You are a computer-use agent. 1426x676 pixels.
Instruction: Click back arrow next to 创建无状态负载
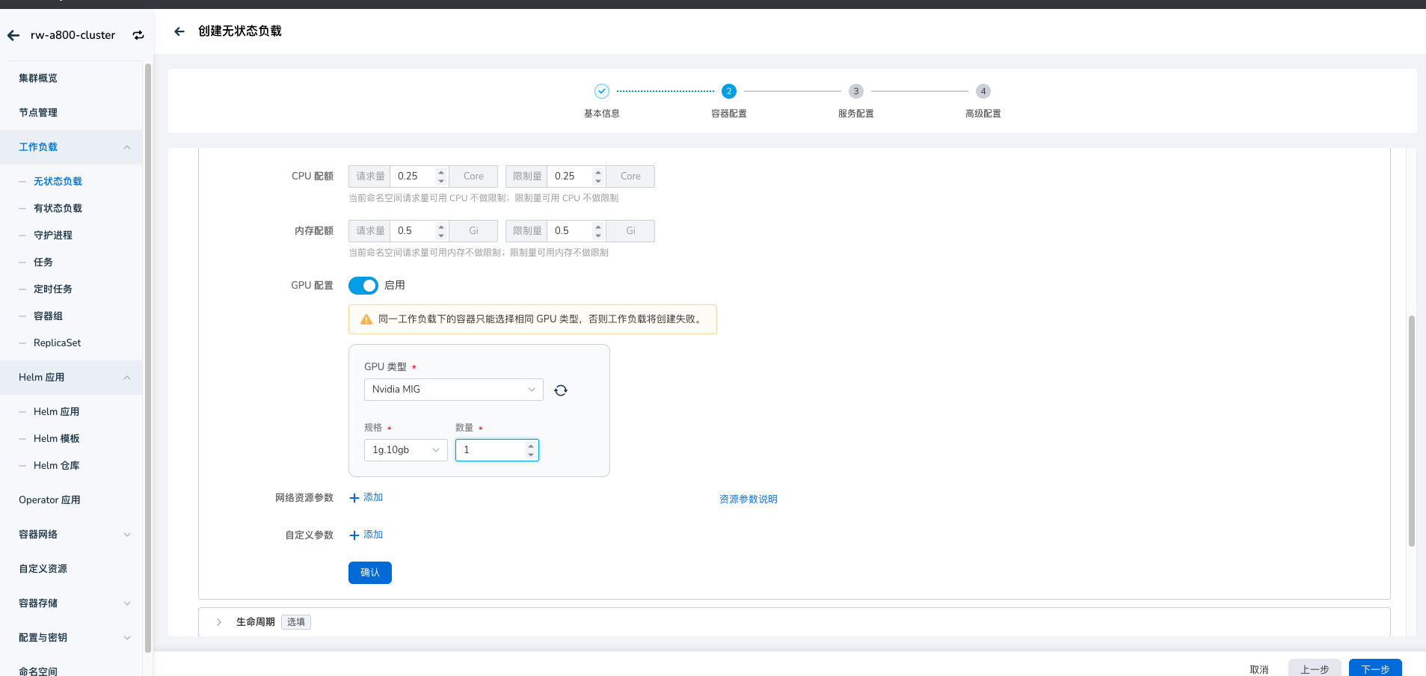coord(179,31)
